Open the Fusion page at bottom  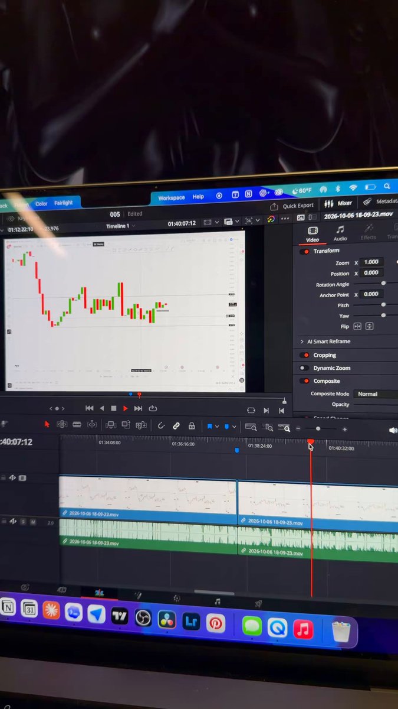[137, 596]
